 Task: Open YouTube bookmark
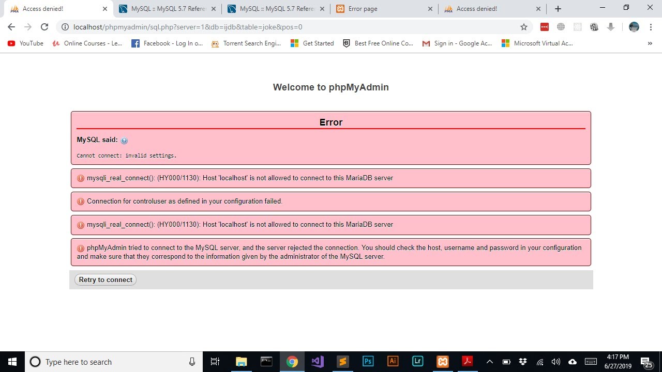[25, 43]
